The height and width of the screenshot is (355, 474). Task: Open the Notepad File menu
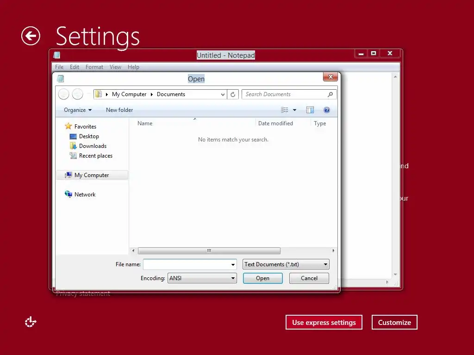pyautogui.click(x=59, y=67)
